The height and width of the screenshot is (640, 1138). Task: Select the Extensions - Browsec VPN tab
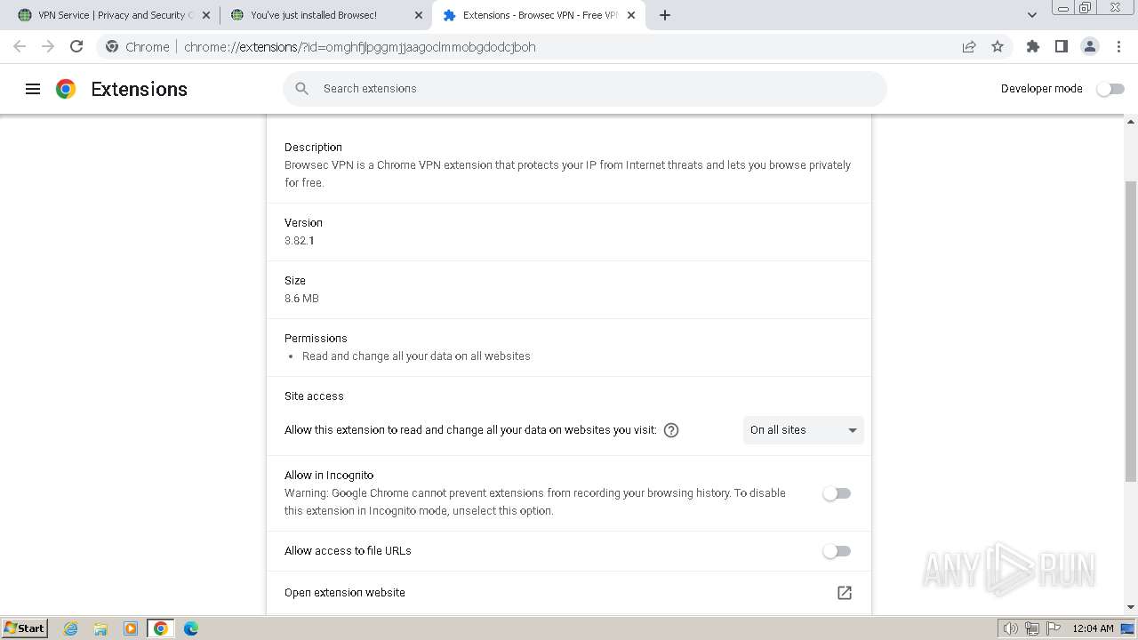tap(538, 15)
